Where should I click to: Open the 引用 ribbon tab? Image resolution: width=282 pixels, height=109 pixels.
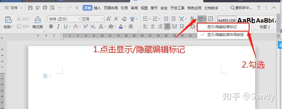coord(124,8)
